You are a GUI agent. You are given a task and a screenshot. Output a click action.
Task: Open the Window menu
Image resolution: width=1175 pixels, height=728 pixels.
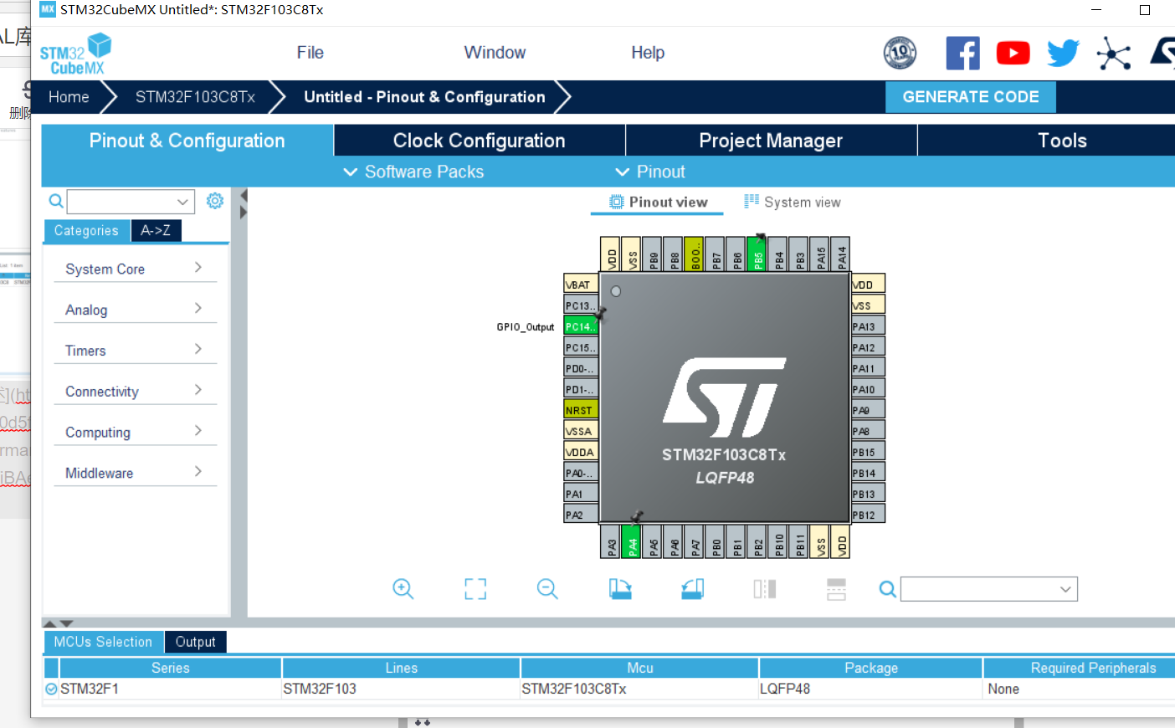tap(495, 53)
